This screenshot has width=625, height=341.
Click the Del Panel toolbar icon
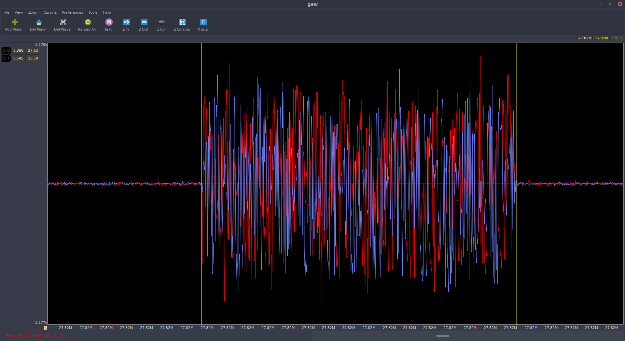39,22
